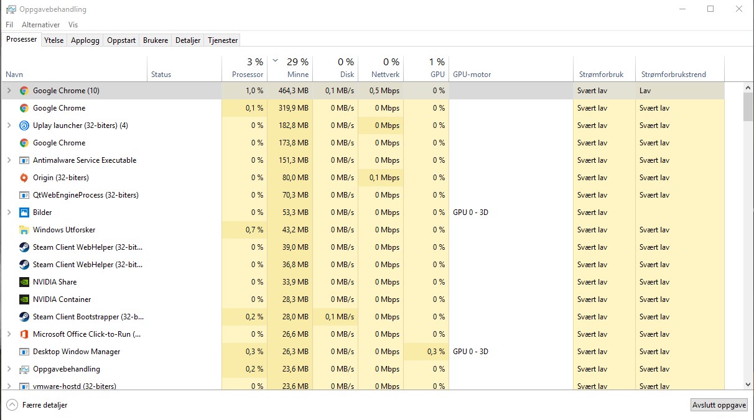
Task: Click the 464,3 MB memory cell
Action: pyautogui.click(x=290, y=91)
